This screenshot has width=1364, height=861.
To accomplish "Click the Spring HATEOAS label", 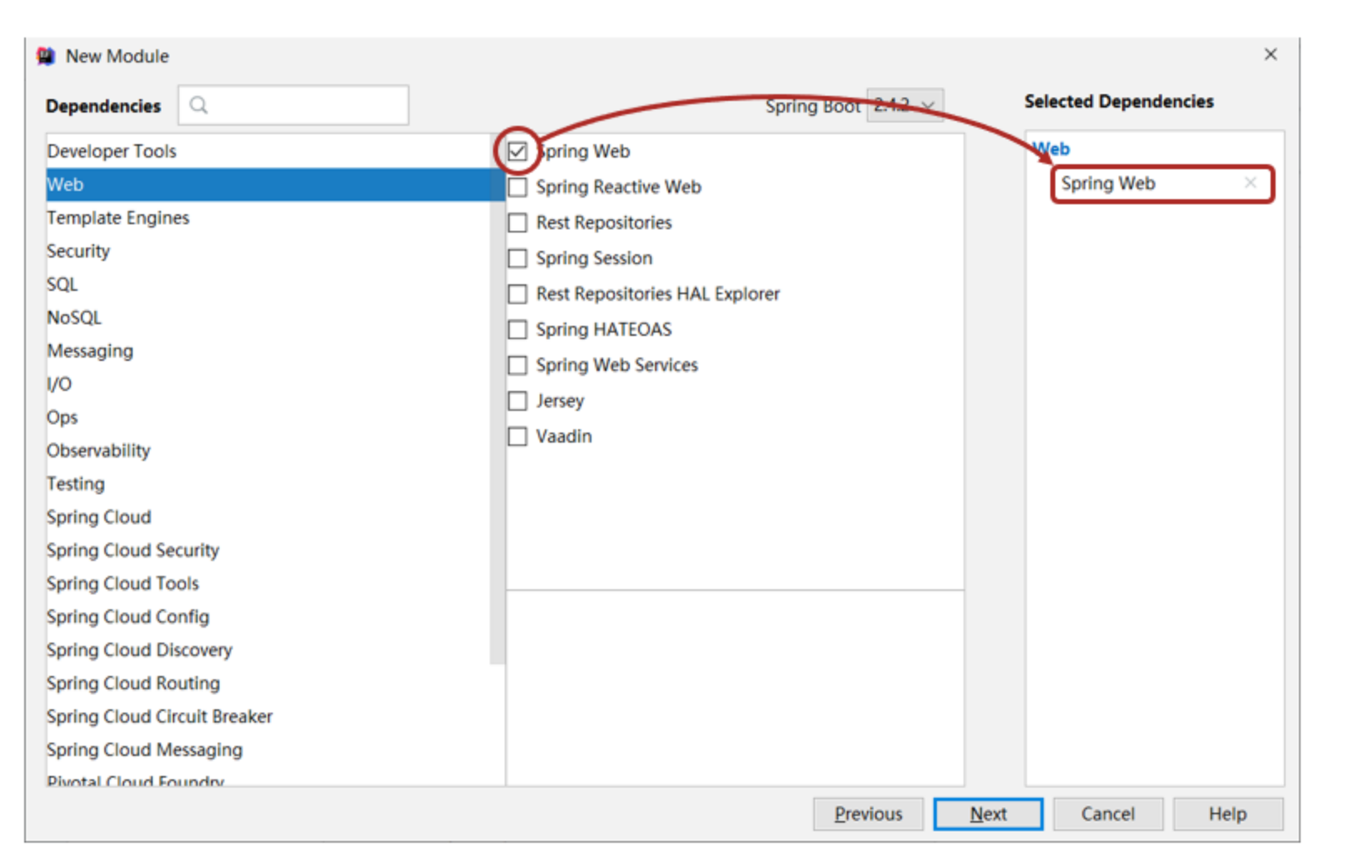I will [604, 330].
